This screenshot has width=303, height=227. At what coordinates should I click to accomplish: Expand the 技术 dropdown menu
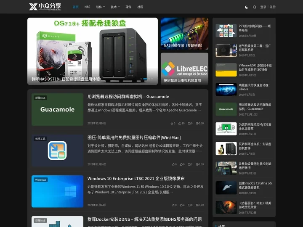tap(115, 7)
